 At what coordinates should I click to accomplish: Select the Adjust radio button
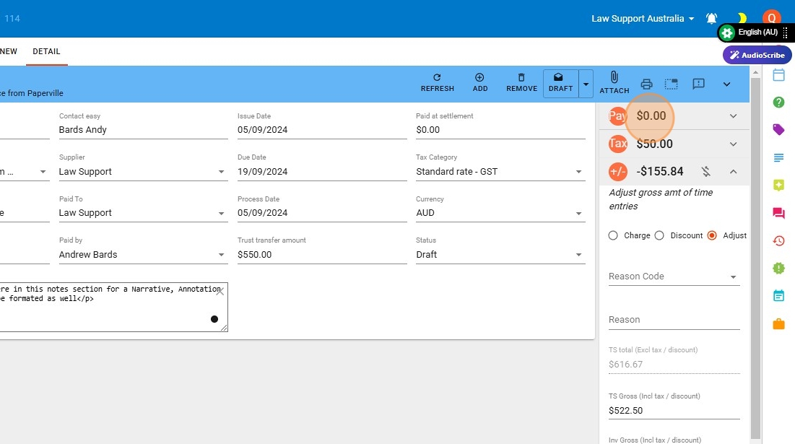click(x=712, y=235)
